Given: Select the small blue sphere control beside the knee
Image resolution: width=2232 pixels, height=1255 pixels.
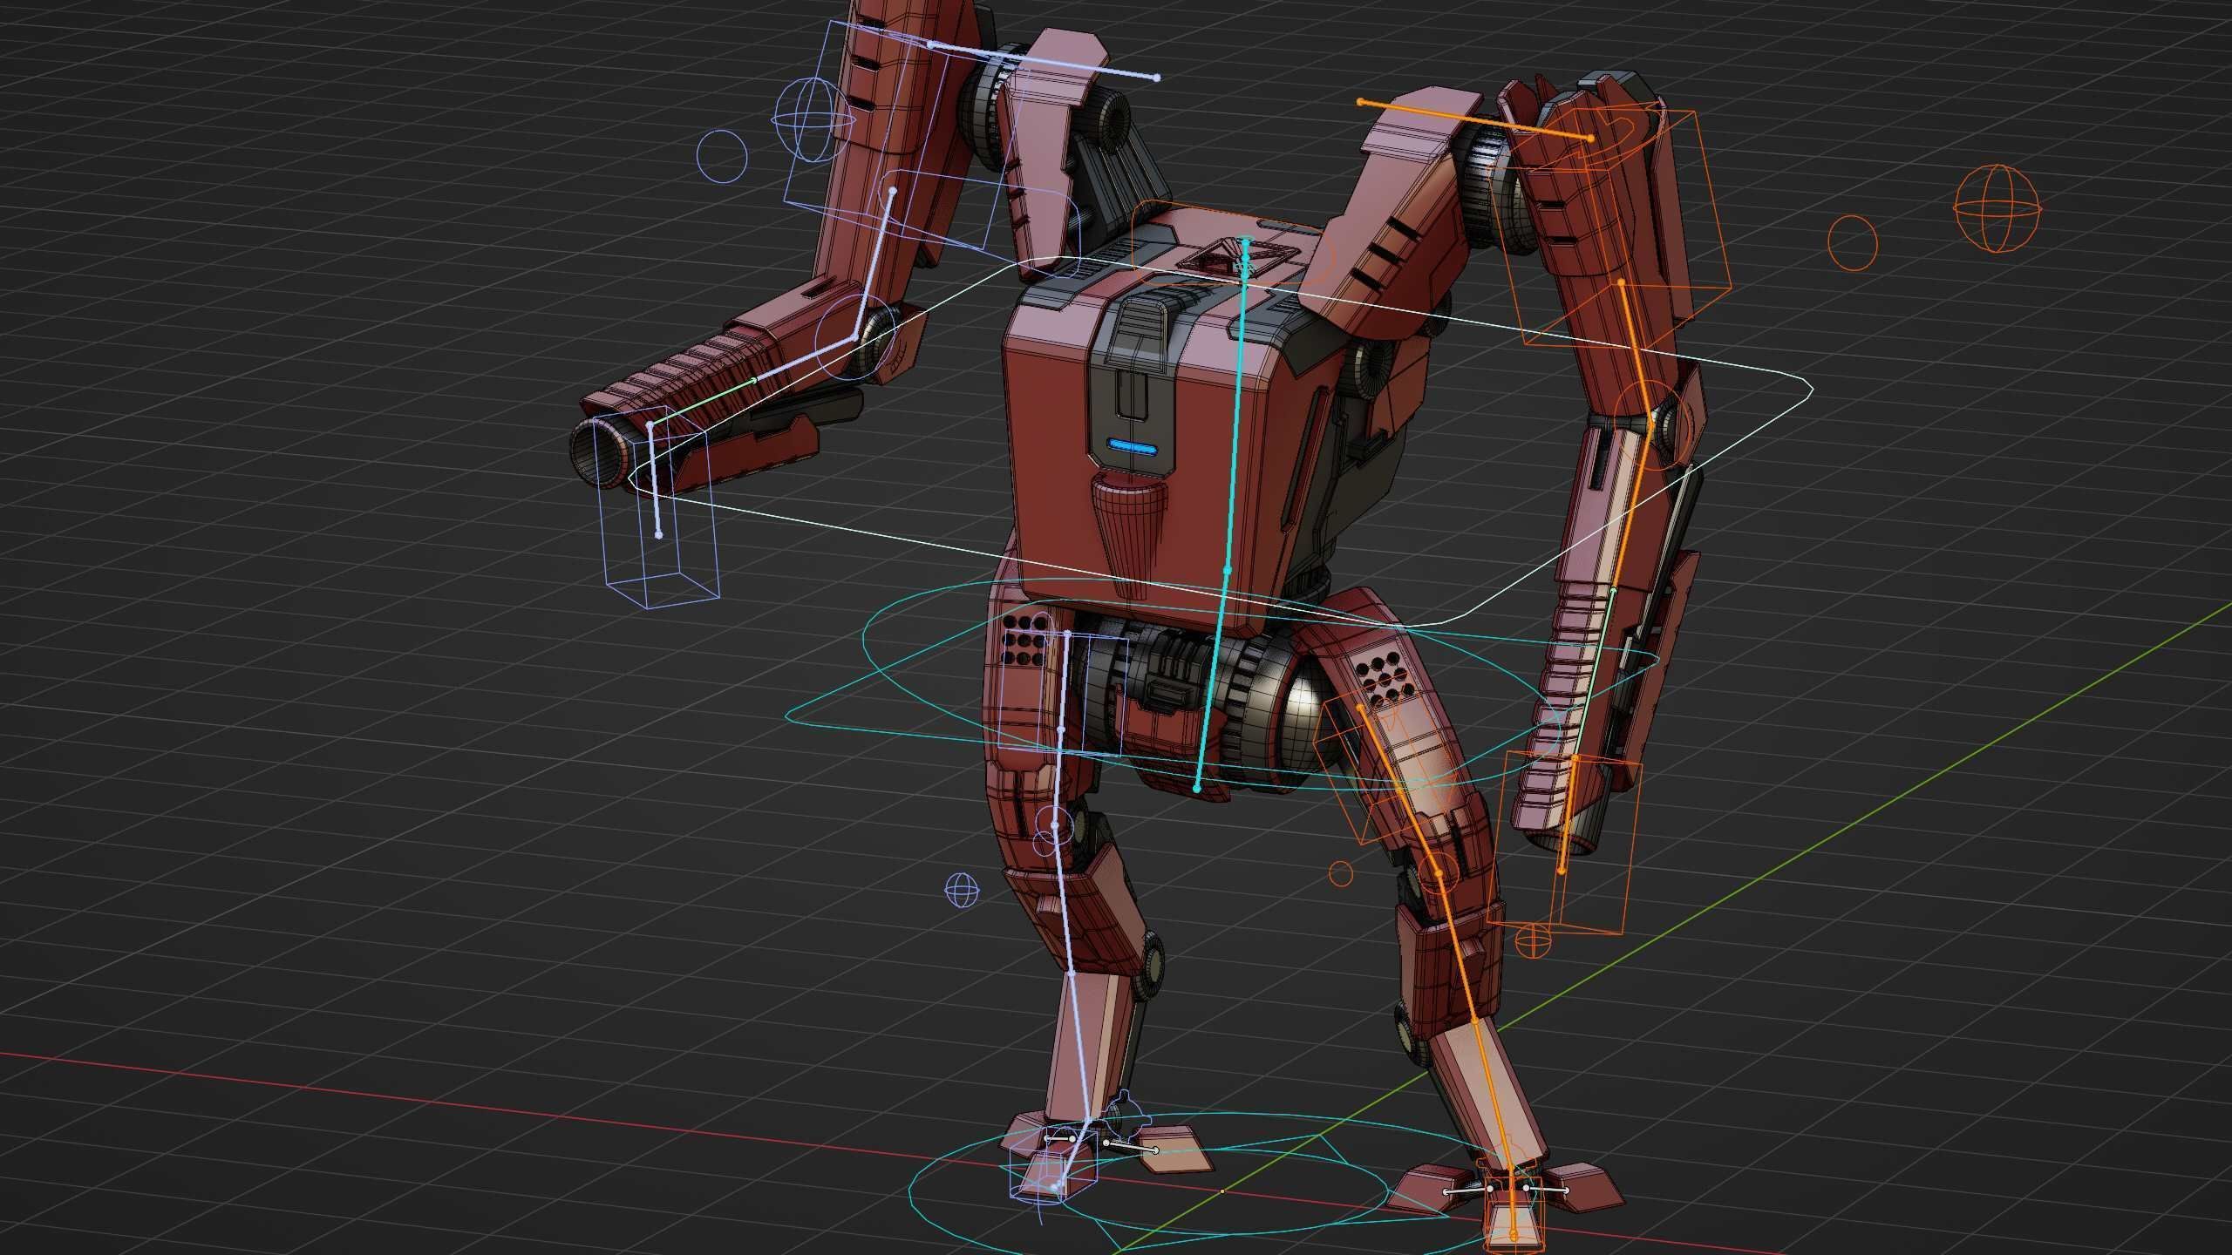Looking at the screenshot, I should [x=962, y=891].
